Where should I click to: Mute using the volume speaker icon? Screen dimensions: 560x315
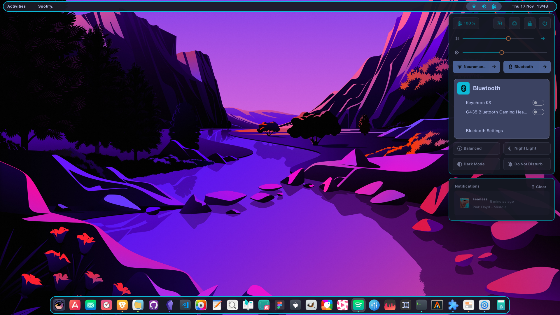[457, 38]
